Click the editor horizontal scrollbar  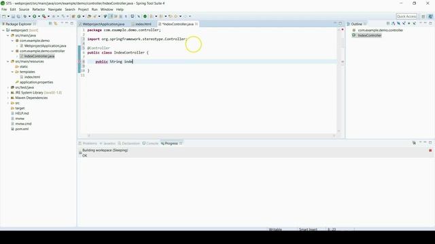point(211,136)
